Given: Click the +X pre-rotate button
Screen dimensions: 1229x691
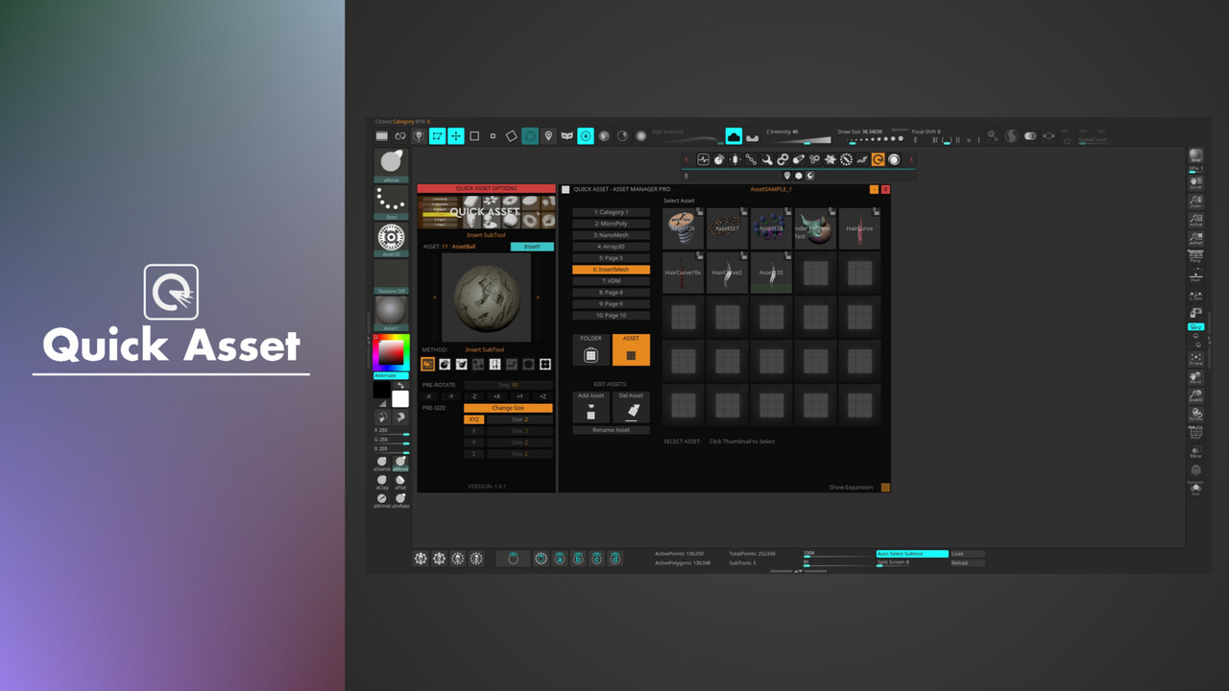Looking at the screenshot, I should pos(496,396).
